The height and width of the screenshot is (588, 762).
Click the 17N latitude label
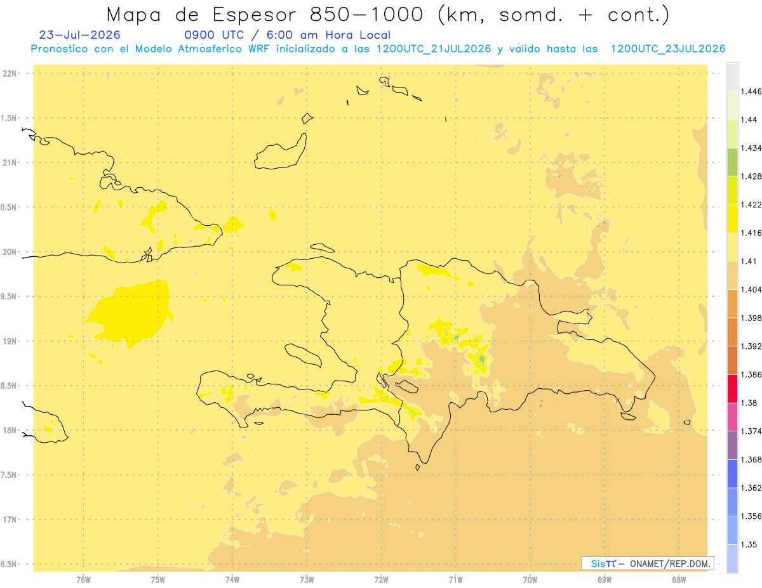(x=10, y=519)
